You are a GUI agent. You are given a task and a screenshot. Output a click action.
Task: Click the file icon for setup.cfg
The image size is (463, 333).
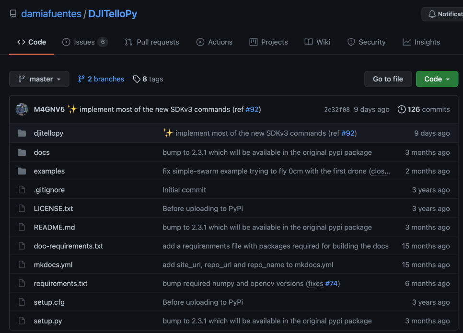(22, 302)
